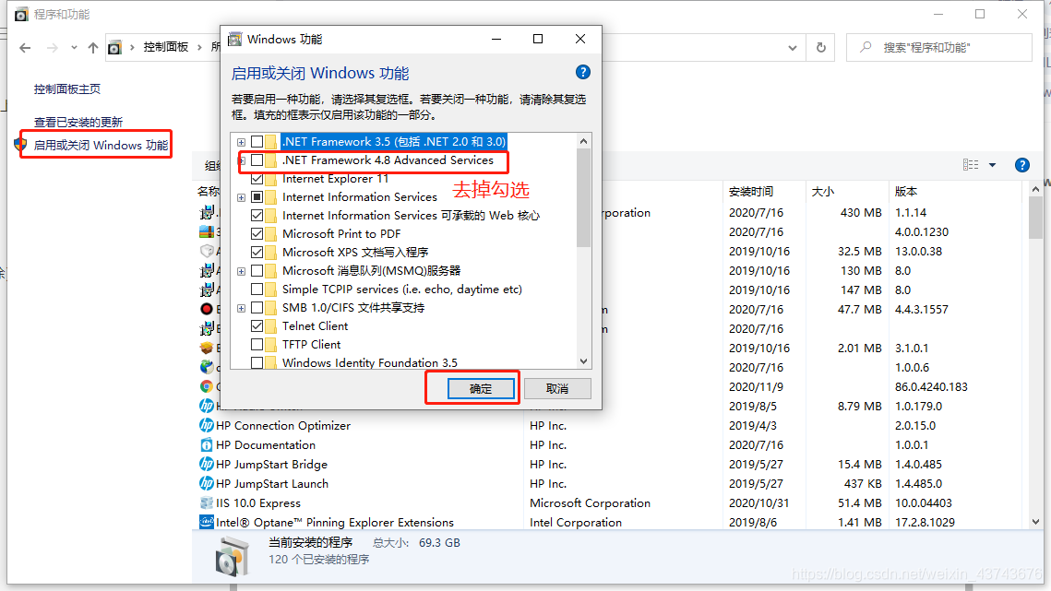Maximize the Windows 功能 dialog
This screenshot has width=1051, height=591.
538,39
